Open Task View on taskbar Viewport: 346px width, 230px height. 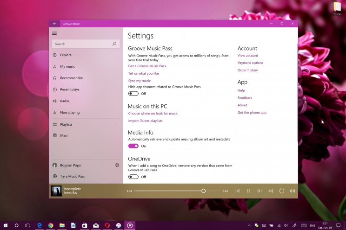[x=27, y=225]
